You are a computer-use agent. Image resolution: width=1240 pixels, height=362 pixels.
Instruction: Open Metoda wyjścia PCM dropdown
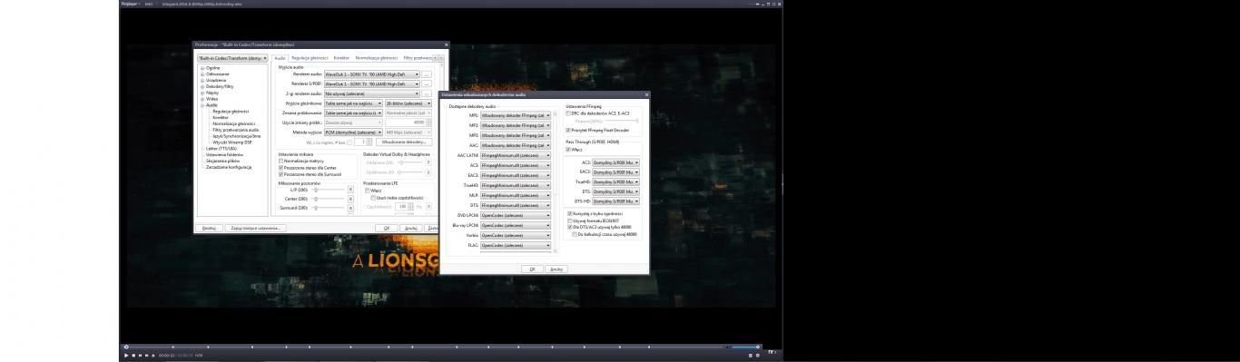(353, 132)
